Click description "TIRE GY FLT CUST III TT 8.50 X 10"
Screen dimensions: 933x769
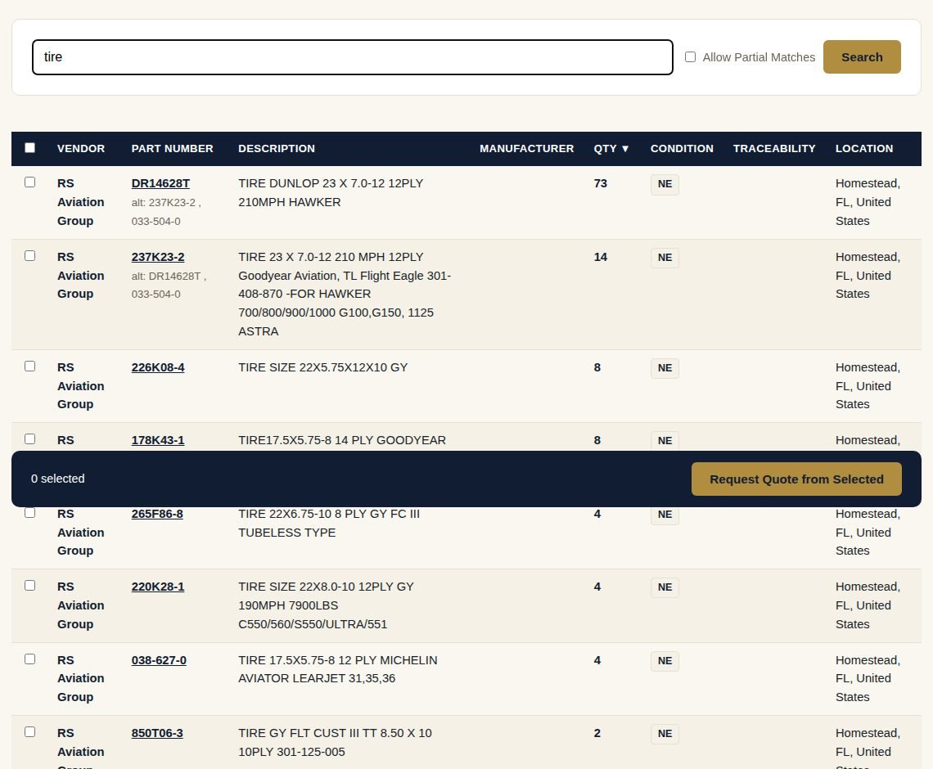335,733
